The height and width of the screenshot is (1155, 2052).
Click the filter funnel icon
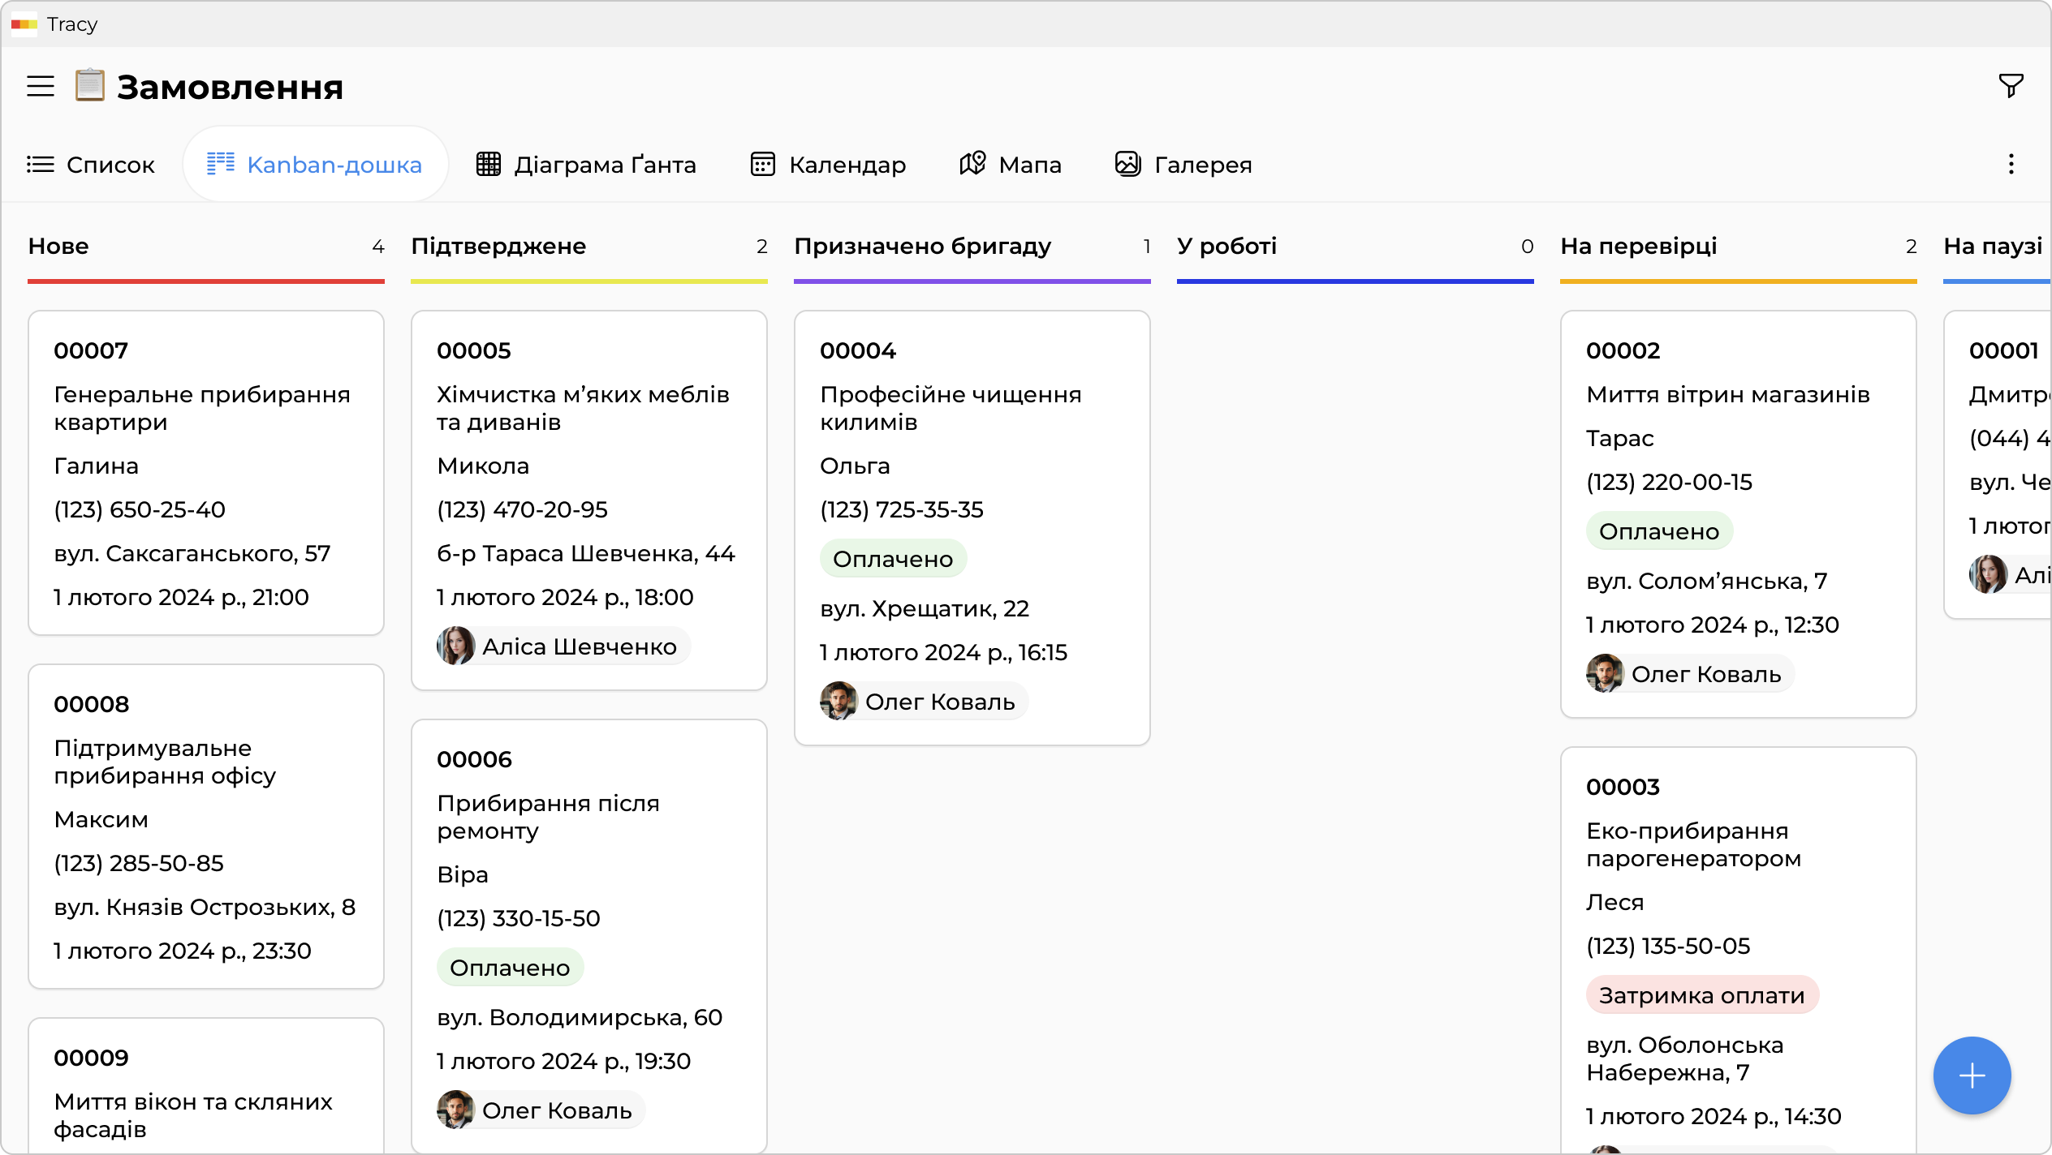coord(2011,85)
